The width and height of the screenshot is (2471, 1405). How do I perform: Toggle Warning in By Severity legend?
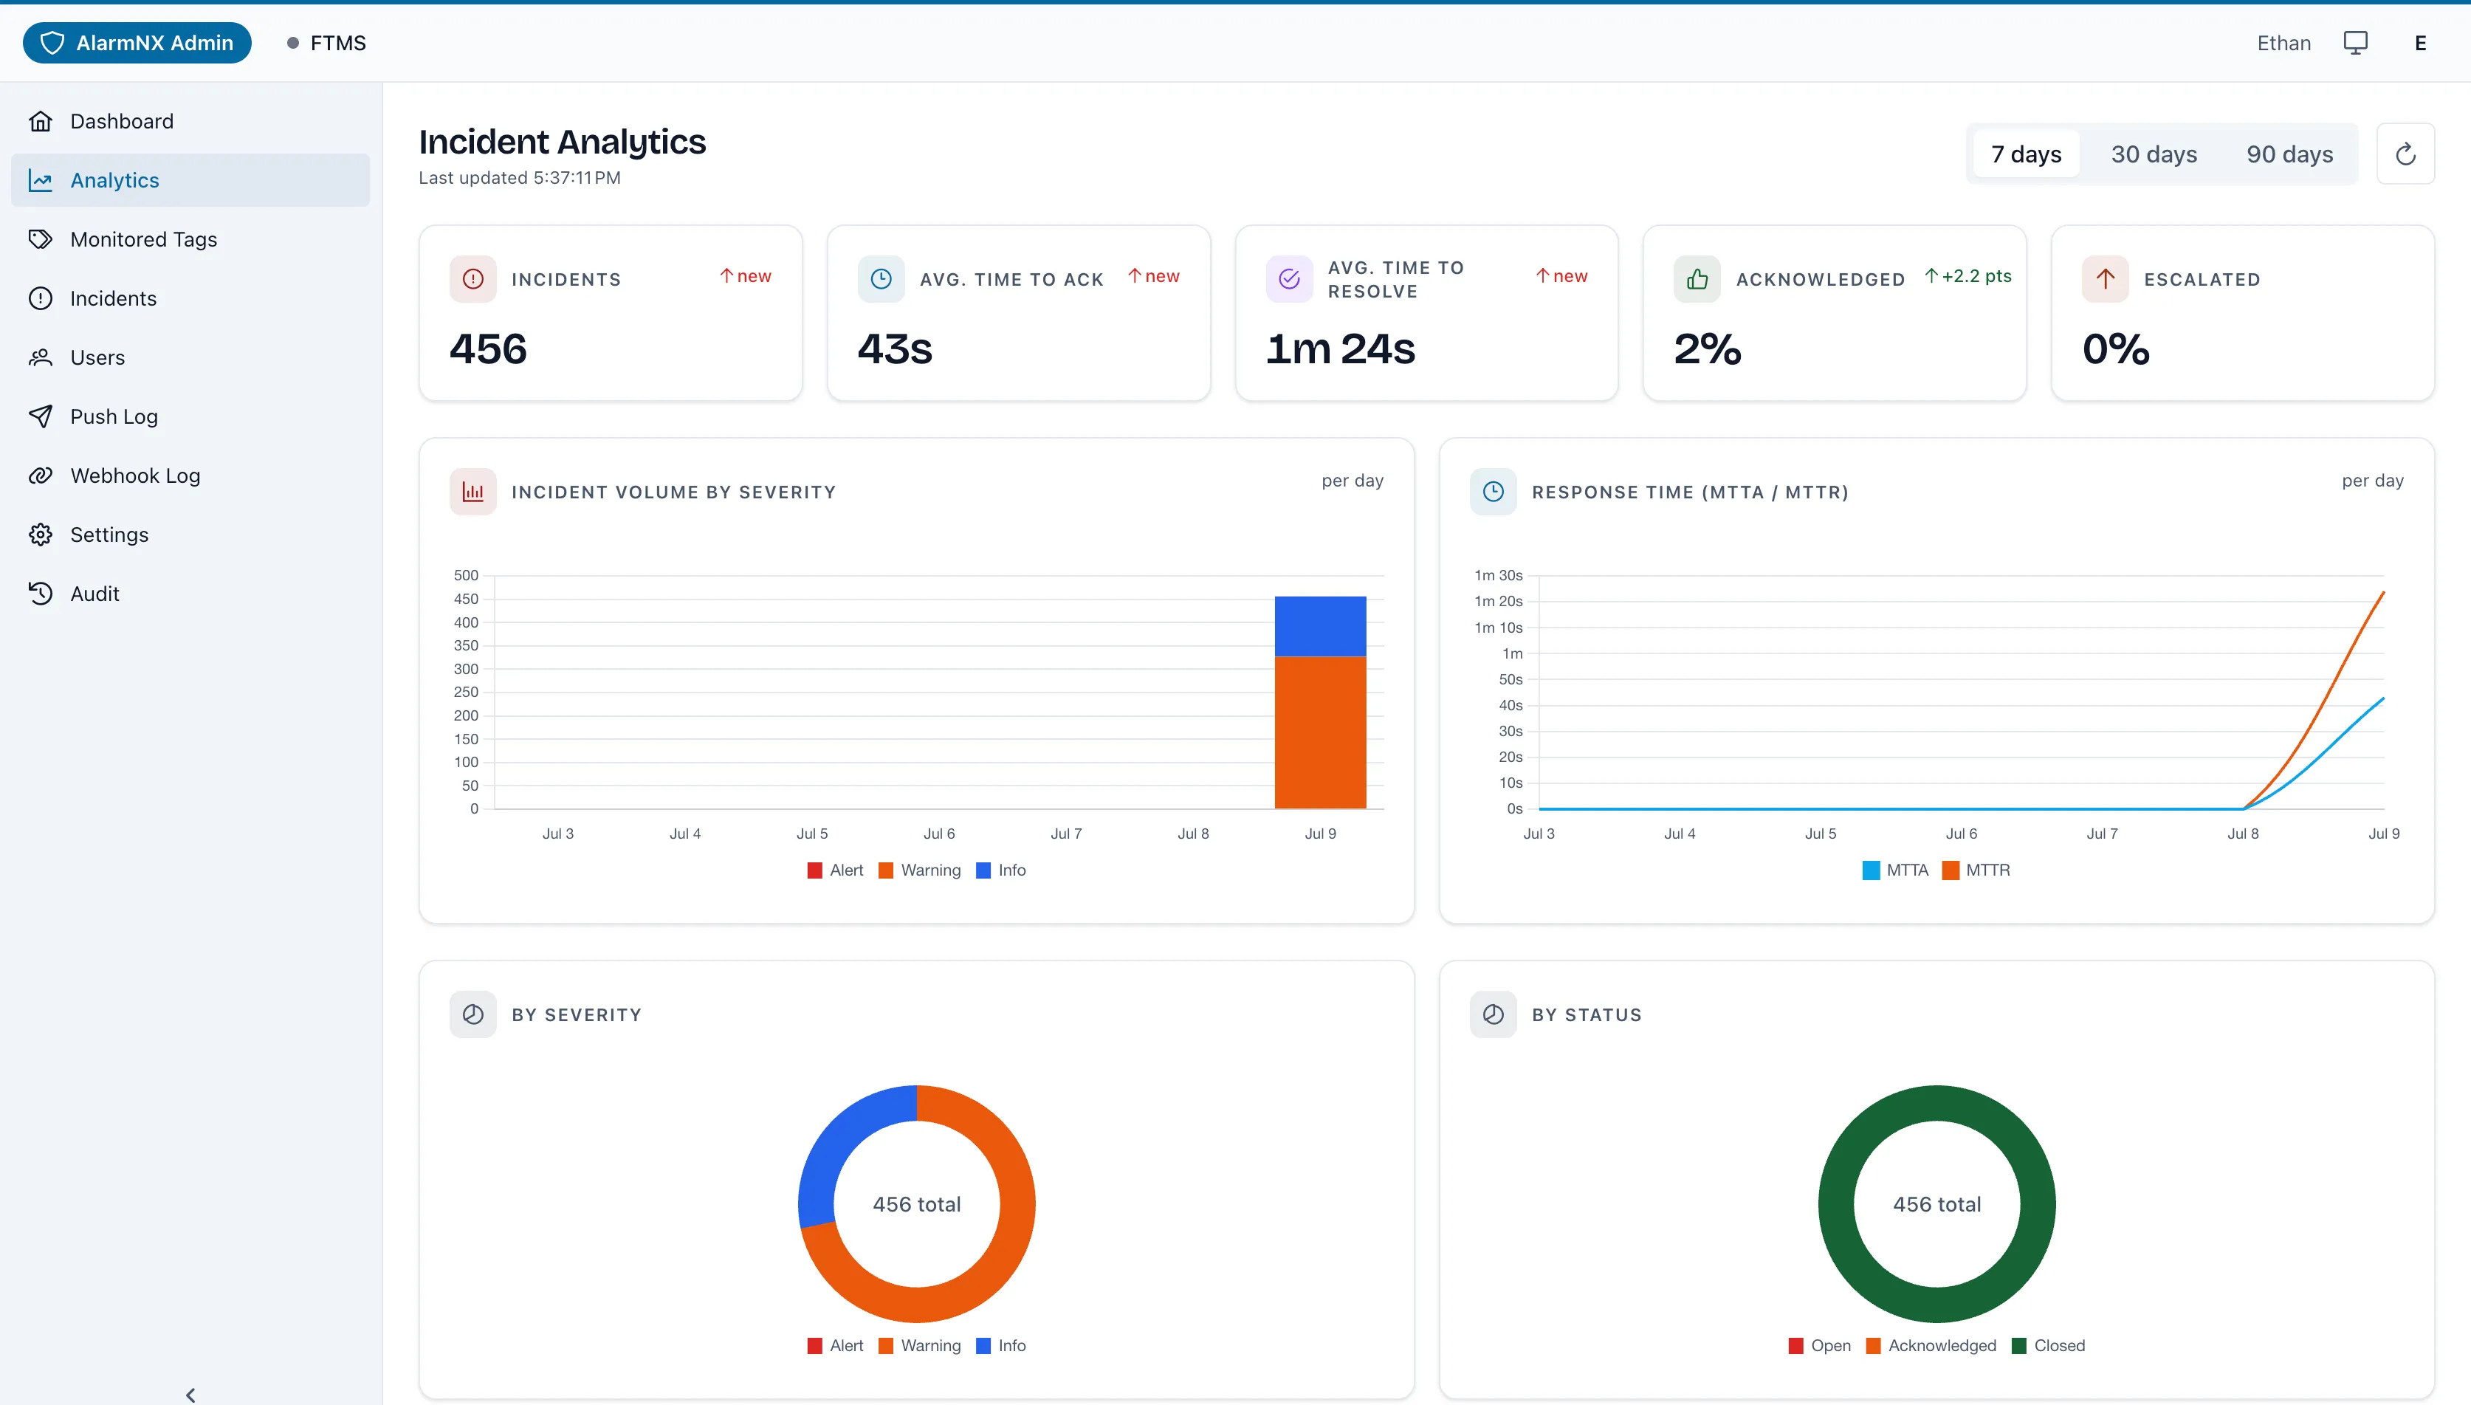[x=919, y=1345]
